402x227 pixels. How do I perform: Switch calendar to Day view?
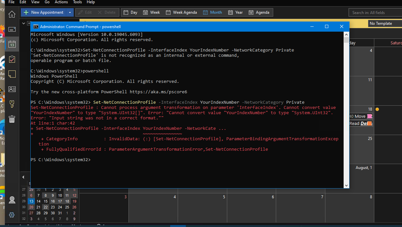point(130,12)
